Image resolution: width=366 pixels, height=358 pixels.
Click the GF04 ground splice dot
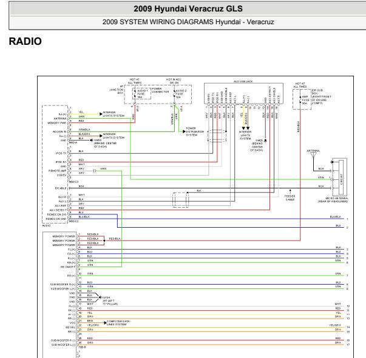[100, 297]
